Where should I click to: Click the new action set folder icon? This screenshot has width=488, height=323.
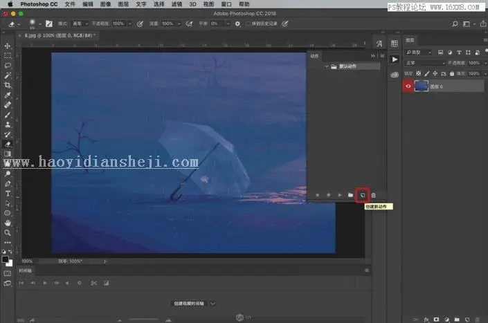350,195
